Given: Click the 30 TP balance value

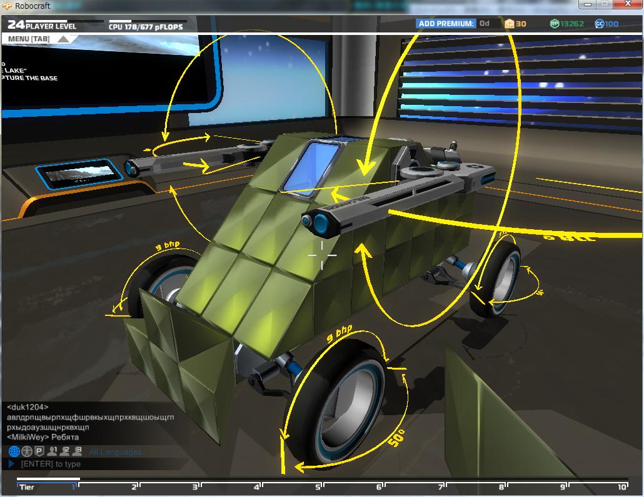Looking at the screenshot, I should coord(521,24).
